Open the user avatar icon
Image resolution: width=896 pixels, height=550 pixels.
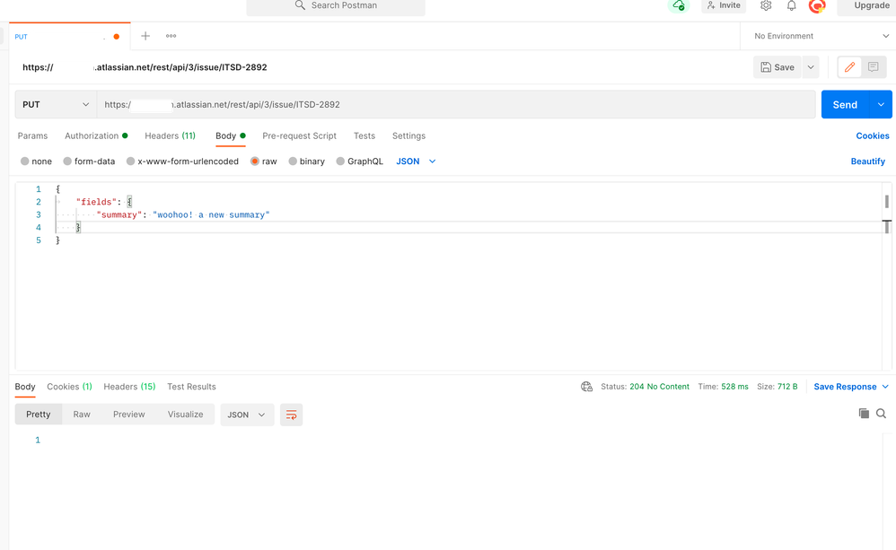pos(817,5)
